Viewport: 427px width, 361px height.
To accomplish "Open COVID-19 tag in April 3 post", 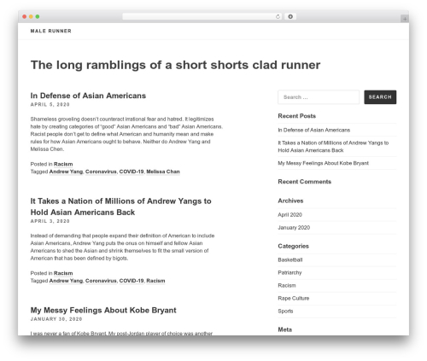I will [x=132, y=281].
